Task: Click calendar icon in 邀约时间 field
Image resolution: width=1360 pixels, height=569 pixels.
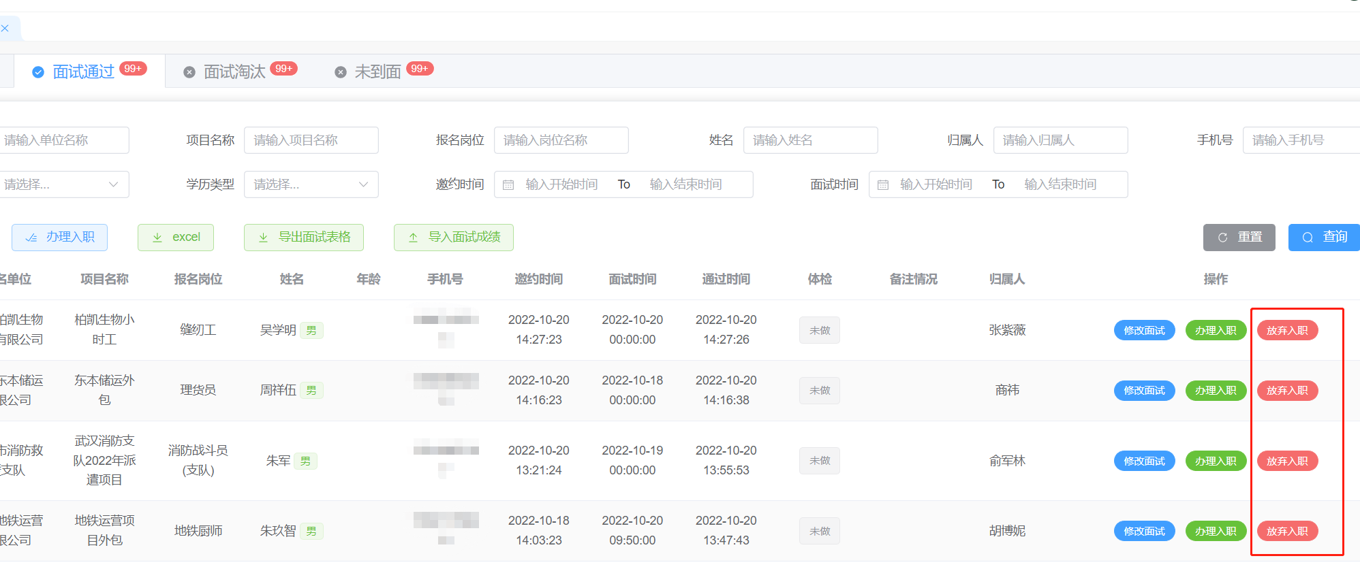Action: [508, 184]
